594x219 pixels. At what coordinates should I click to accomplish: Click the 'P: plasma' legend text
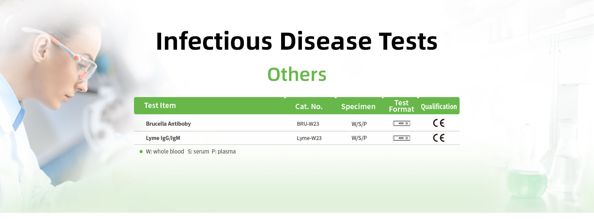(223, 152)
